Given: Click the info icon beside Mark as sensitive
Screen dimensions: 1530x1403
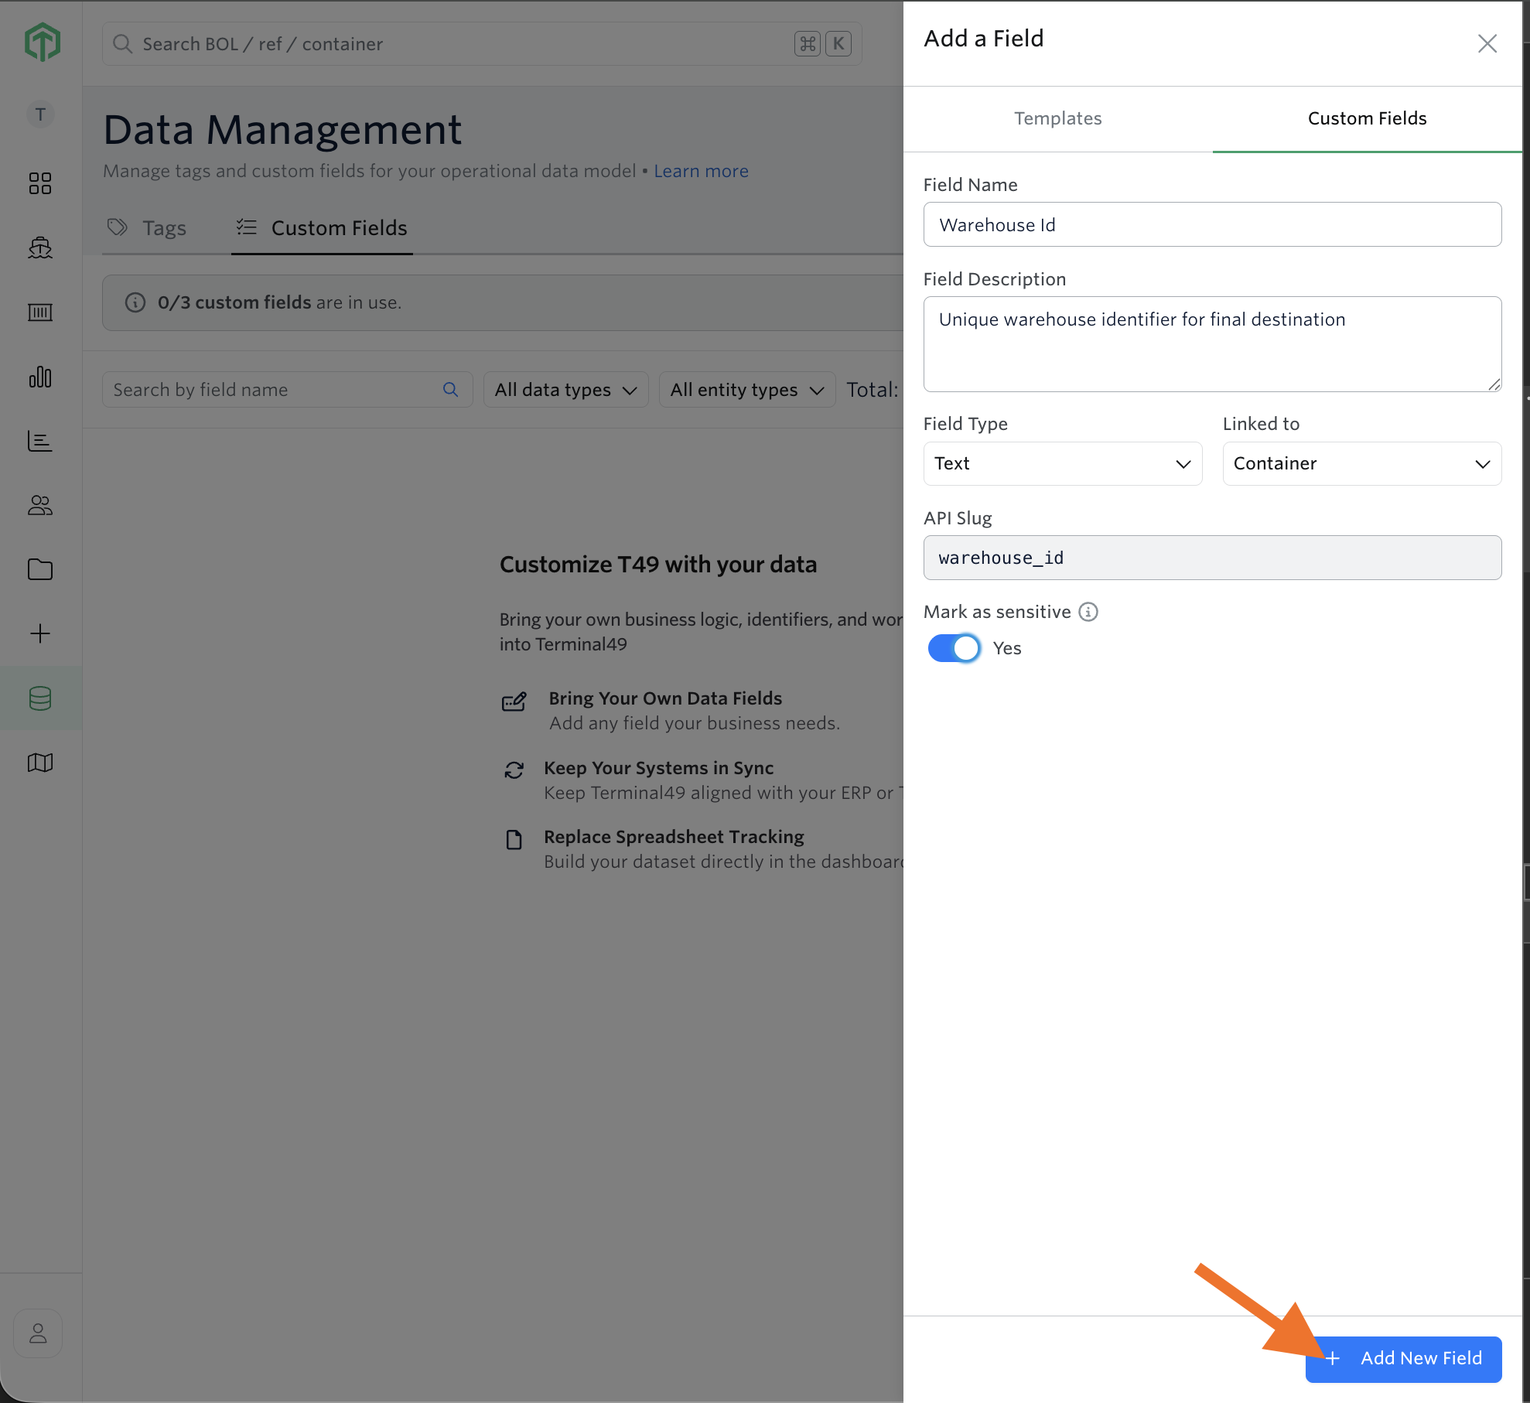Looking at the screenshot, I should click(x=1088, y=612).
